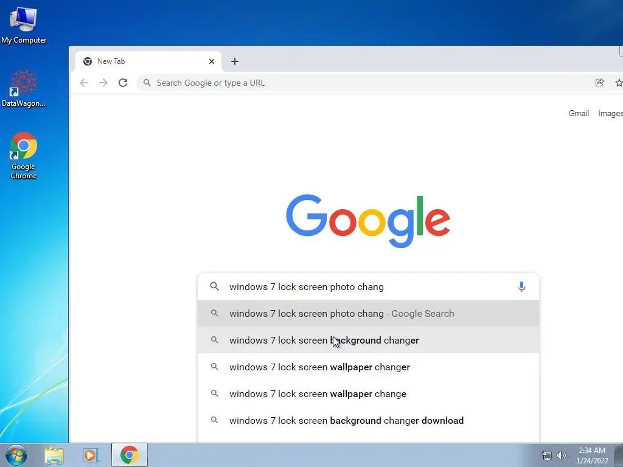This screenshot has width=623, height=467.
Task: Click magnifier icon in the address bar
Action: [x=147, y=83]
